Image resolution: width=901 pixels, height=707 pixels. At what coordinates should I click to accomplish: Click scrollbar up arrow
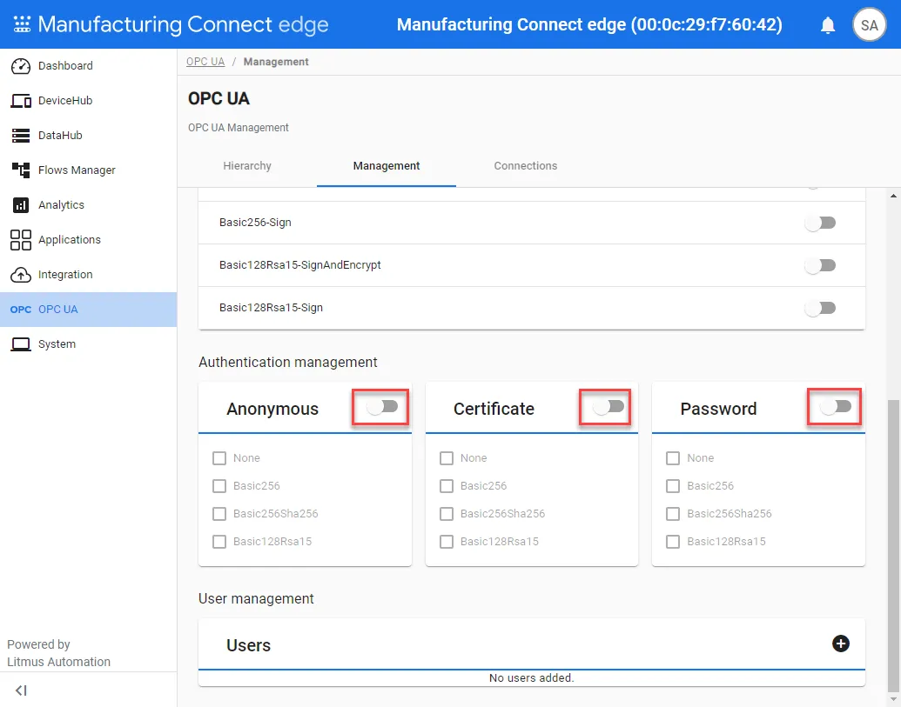[x=893, y=197]
